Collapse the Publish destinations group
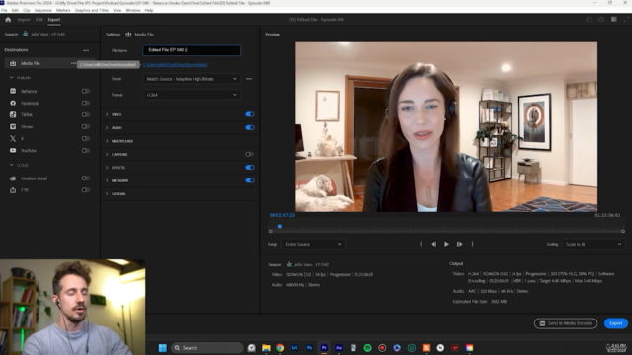The height and width of the screenshot is (355, 632). coord(11,77)
